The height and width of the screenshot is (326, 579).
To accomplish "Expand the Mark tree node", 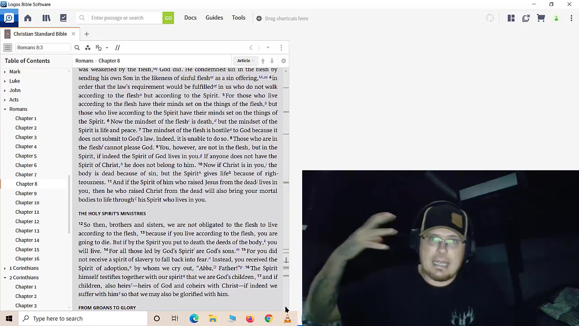I will pos(5,72).
